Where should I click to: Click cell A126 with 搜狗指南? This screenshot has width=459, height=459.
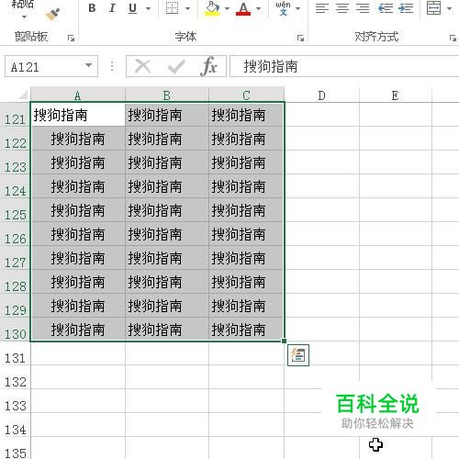click(x=78, y=234)
